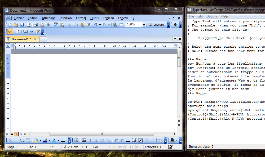Toggle EXT extend selection in status bar
The height and width of the screenshot is (157, 265).
tap(130, 147)
